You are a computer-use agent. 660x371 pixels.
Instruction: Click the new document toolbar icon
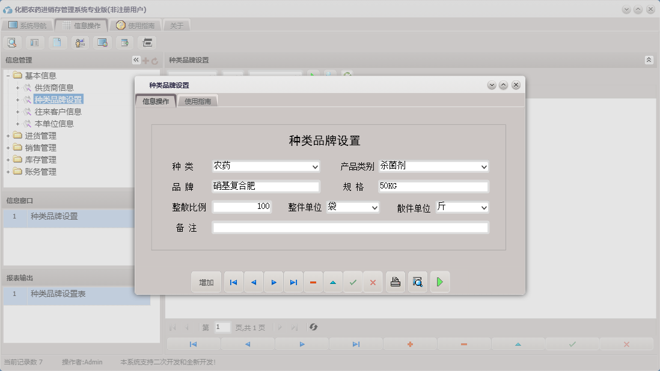click(57, 43)
